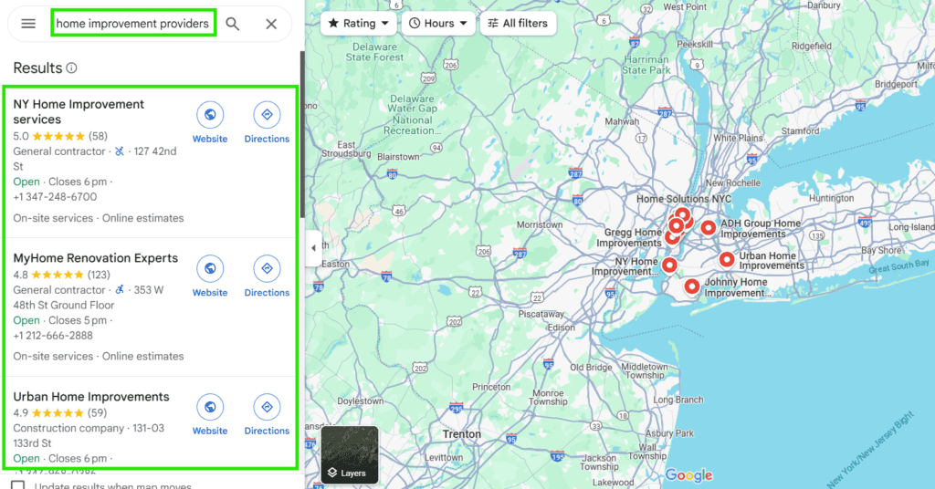Focus the 'home improvement providers' search field
Screen dimensions: 935x489
[x=133, y=23]
